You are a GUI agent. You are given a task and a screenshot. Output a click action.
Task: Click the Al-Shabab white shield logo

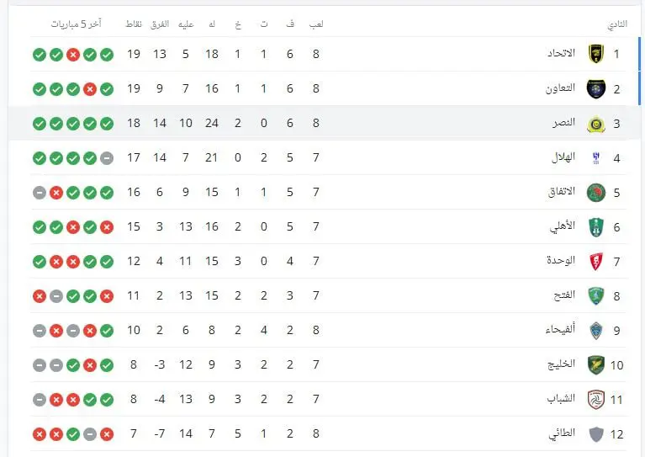pyautogui.click(x=595, y=400)
